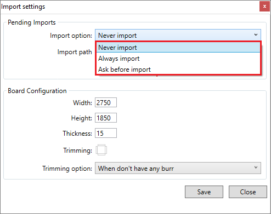271x214 pixels.
Task: Collapse the Import option dropdown using its chevron
Action: [x=256, y=35]
